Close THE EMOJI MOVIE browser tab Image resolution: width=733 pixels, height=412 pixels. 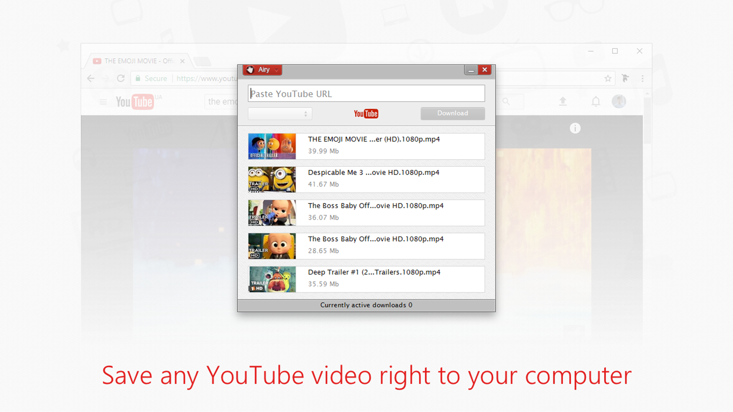183,61
